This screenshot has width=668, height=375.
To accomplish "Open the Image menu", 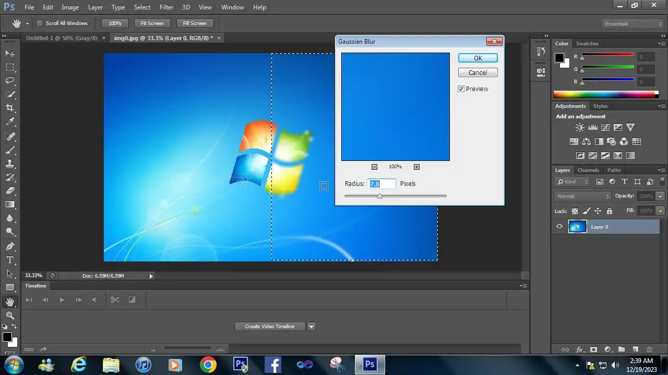I will (x=70, y=7).
